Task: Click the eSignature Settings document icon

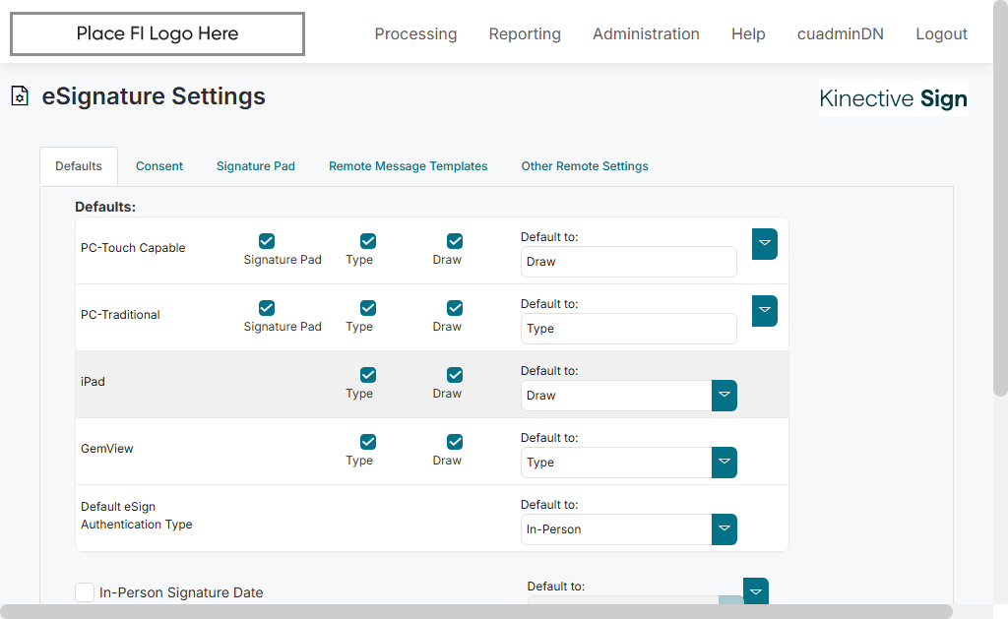Action: click(x=20, y=96)
